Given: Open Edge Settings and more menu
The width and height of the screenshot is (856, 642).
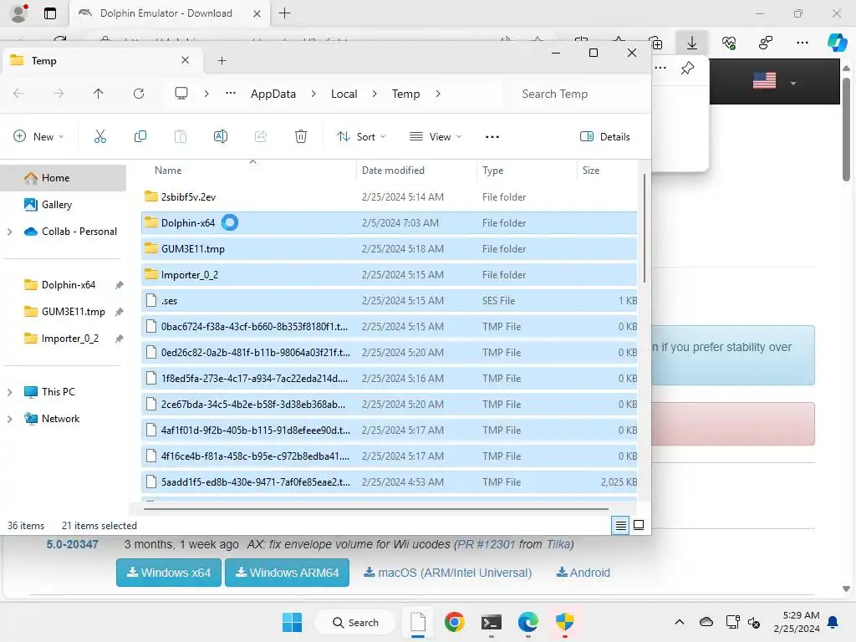Looking at the screenshot, I should coord(802,43).
